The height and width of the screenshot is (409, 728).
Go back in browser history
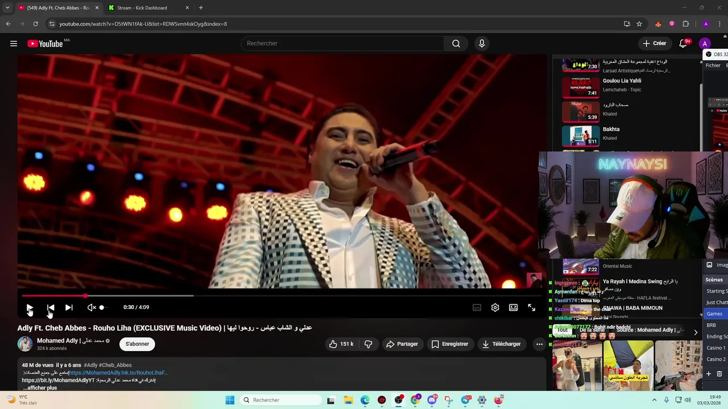[x=8, y=24]
